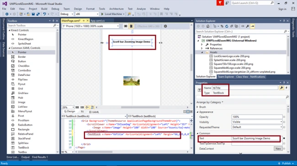This screenshot has height=166, width=297.
Task: Close the MainPage.xaml tab
Action: coord(88,20)
